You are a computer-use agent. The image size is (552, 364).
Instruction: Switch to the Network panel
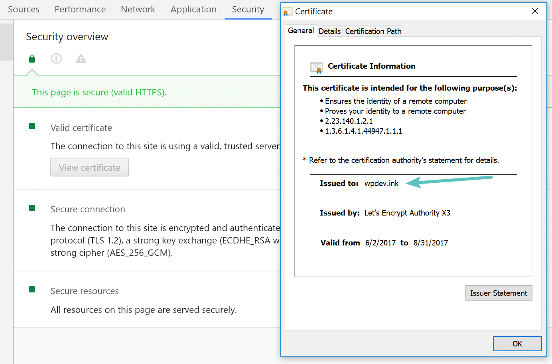(138, 9)
